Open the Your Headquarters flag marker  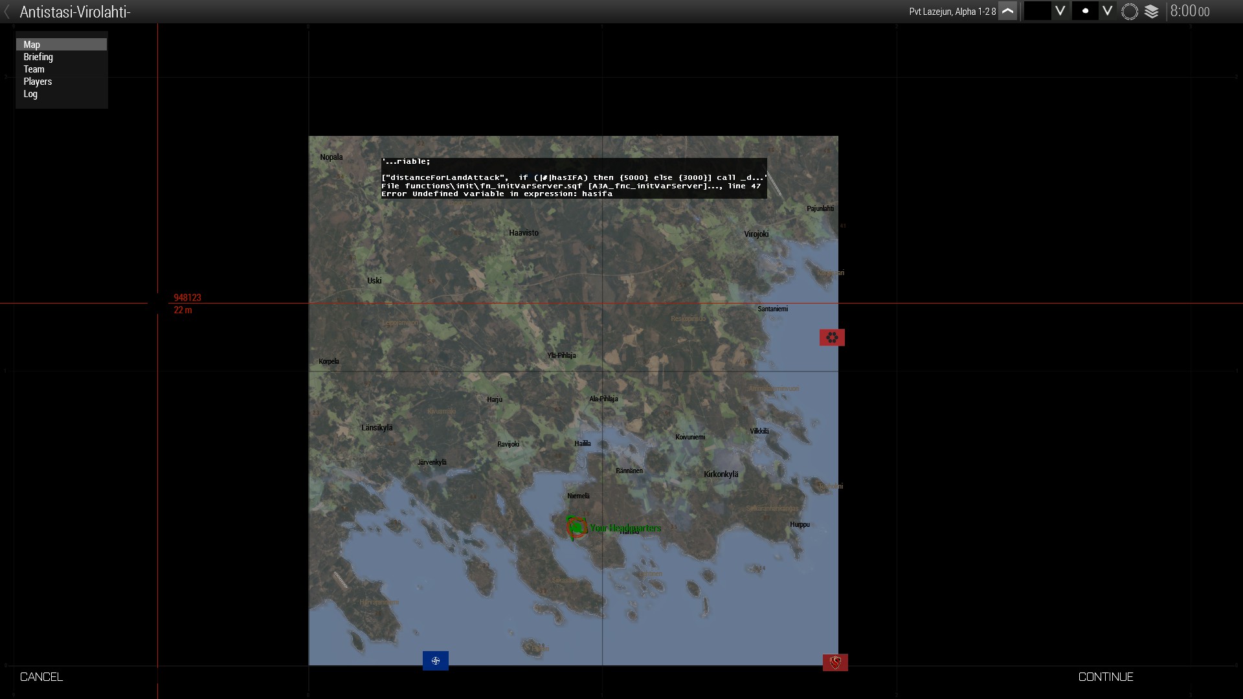(576, 527)
